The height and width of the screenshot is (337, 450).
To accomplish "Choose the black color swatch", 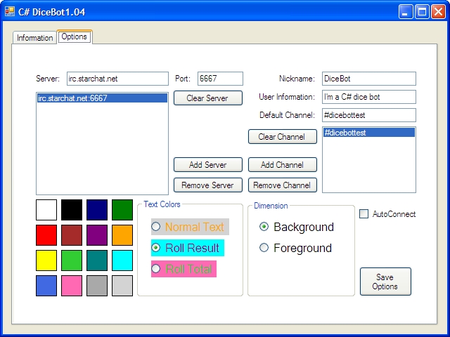I will click(72, 210).
